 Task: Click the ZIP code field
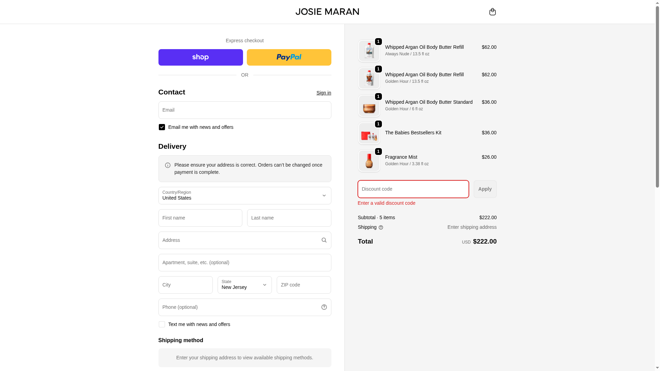tap(304, 285)
